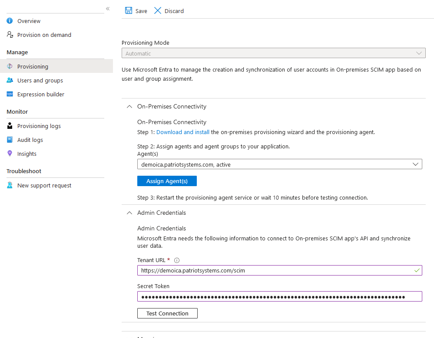Click the Provisioning sync icon in sidebar
The image size is (434, 338).
point(10,66)
